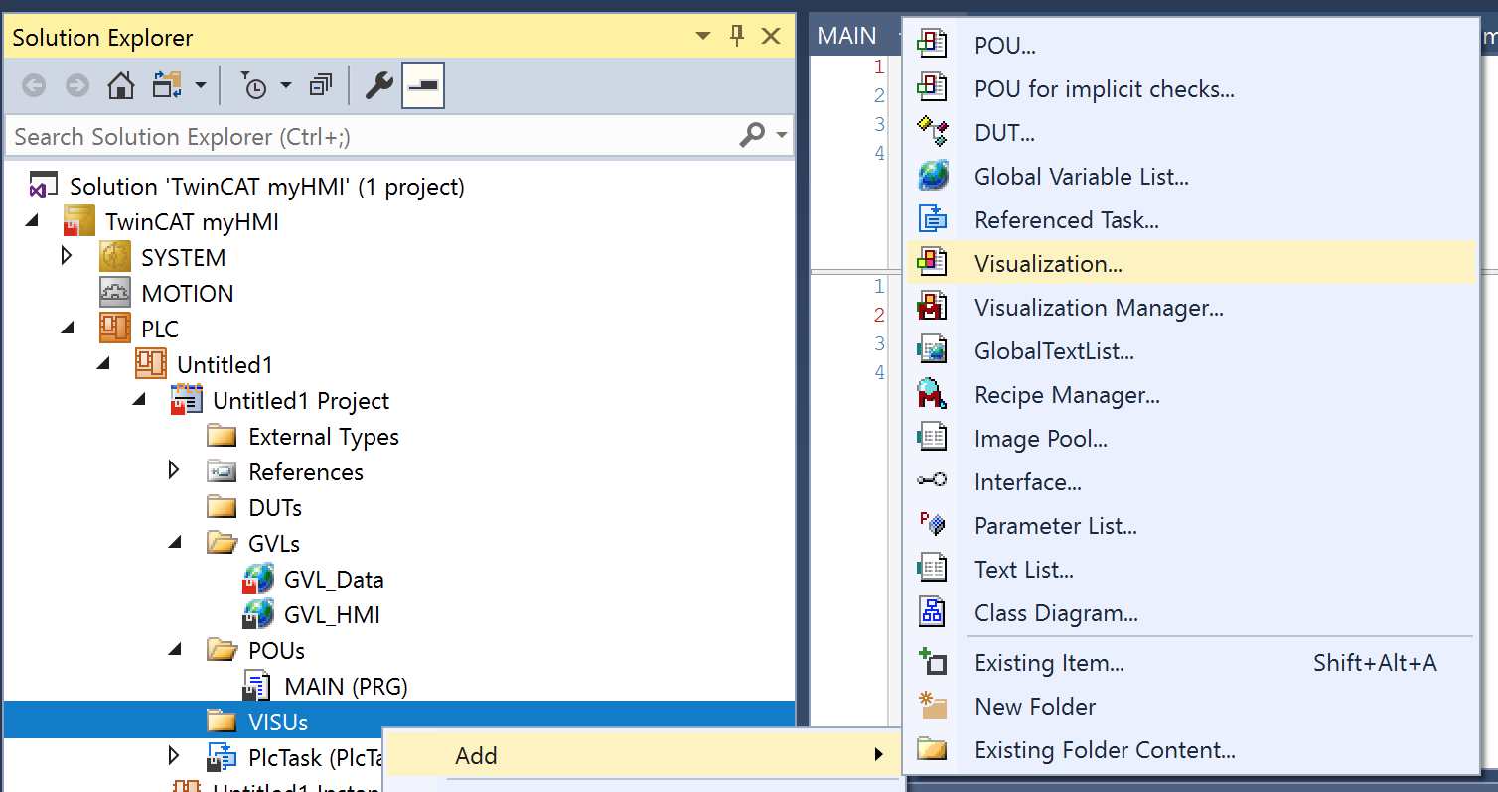Toggle auto-hide pin of Solution Explorer
Image resolution: width=1498 pixels, height=792 pixels.
(x=737, y=37)
